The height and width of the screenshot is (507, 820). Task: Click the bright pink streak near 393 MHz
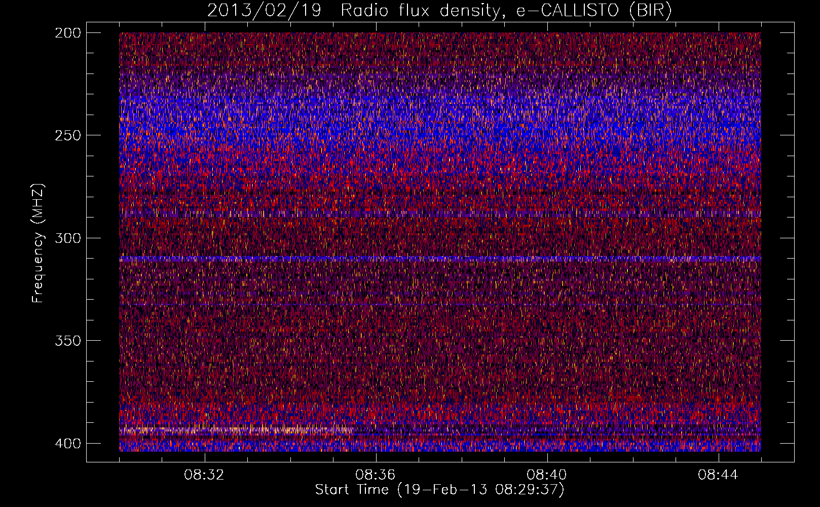pos(236,430)
